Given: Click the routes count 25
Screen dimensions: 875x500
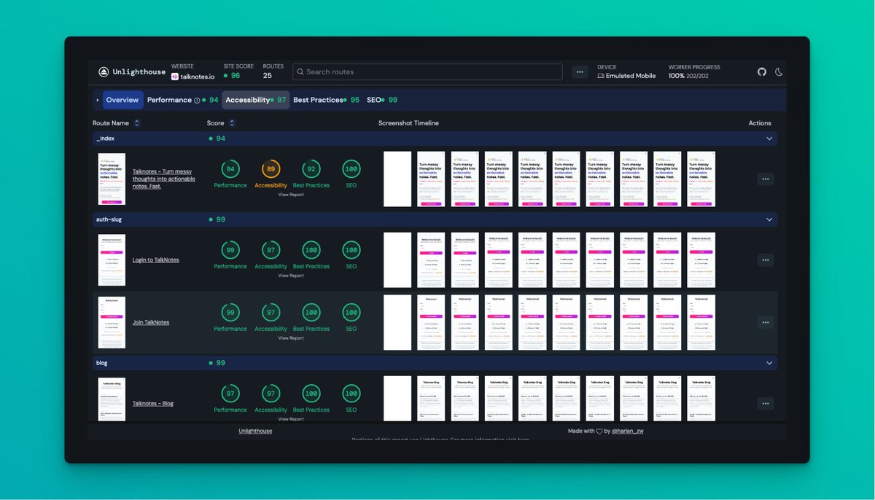Looking at the screenshot, I should [x=268, y=76].
